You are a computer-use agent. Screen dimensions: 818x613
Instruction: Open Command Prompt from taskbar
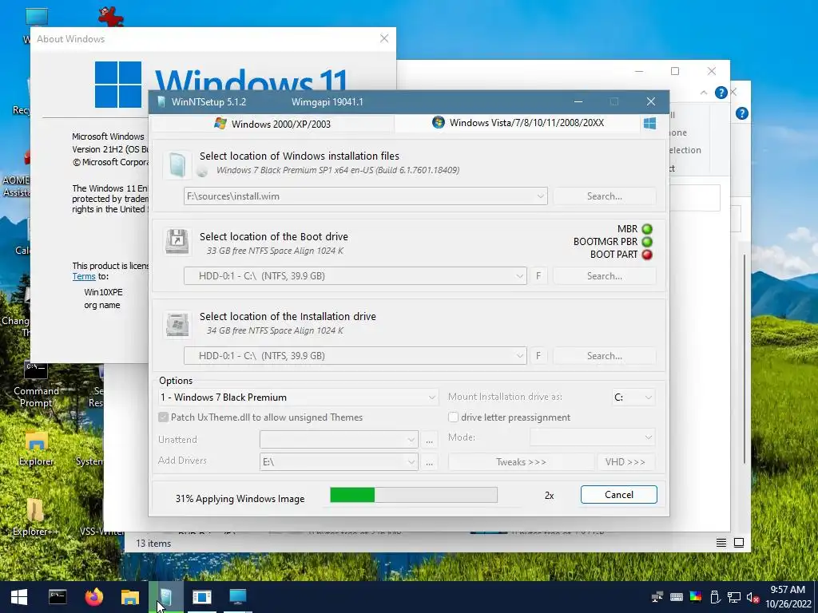tap(58, 597)
